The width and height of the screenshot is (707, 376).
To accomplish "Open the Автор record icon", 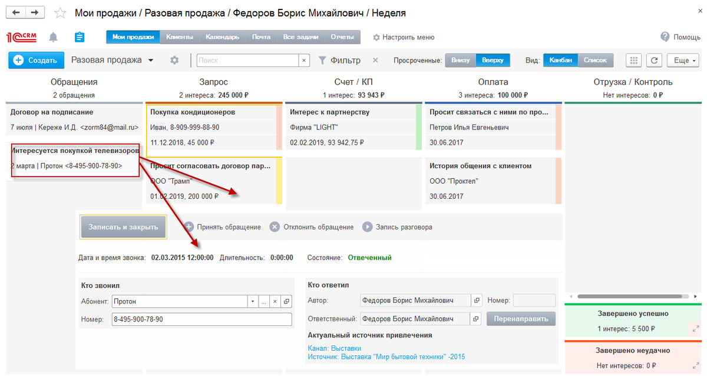I will pos(477,301).
